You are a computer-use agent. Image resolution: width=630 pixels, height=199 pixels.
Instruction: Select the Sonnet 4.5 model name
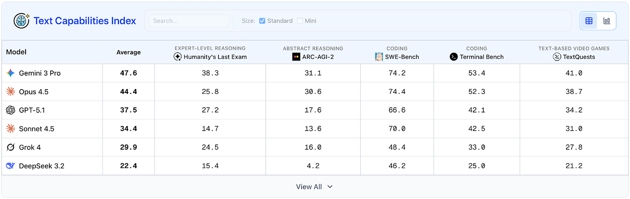click(x=36, y=129)
